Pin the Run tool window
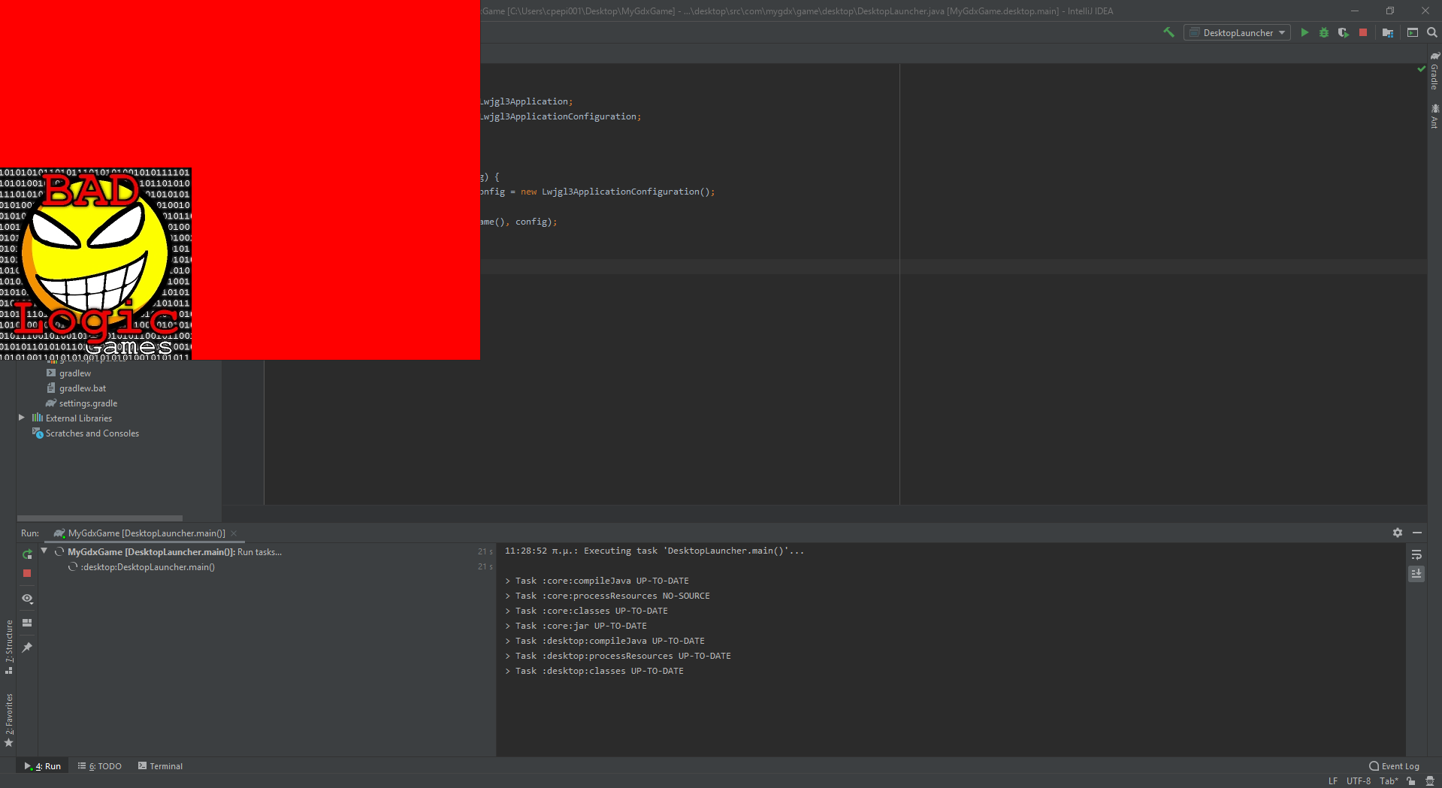Image resolution: width=1442 pixels, height=788 pixels. pos(27,647)
